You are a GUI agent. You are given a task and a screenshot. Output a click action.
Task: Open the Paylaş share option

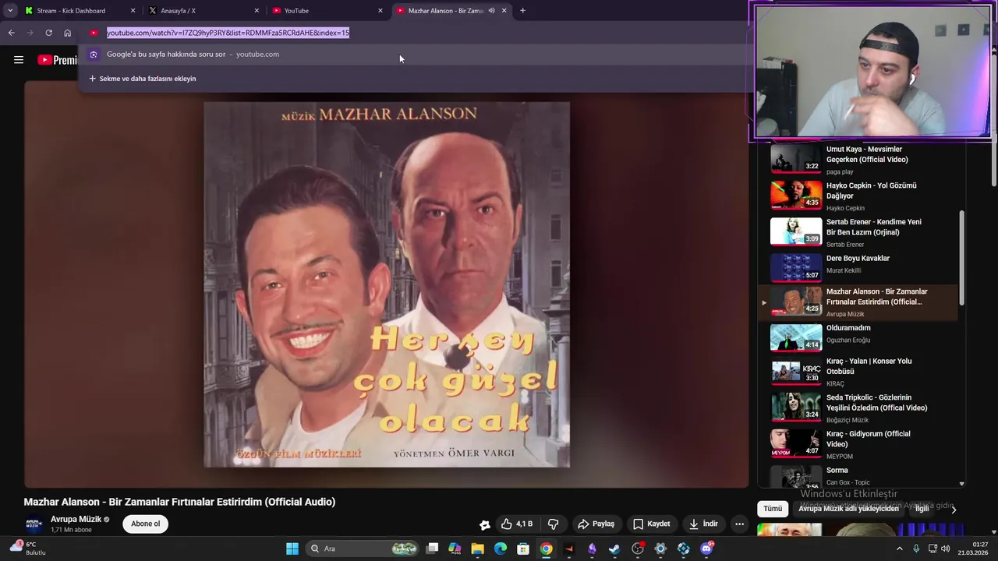click(x=596, y=524)
